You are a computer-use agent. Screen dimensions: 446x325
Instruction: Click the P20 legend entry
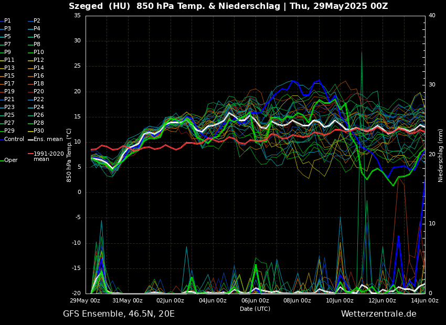coord(39,92)
